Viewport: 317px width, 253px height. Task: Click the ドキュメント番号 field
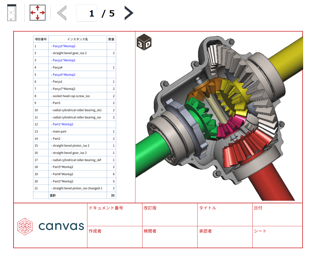(x=115, y=214)
